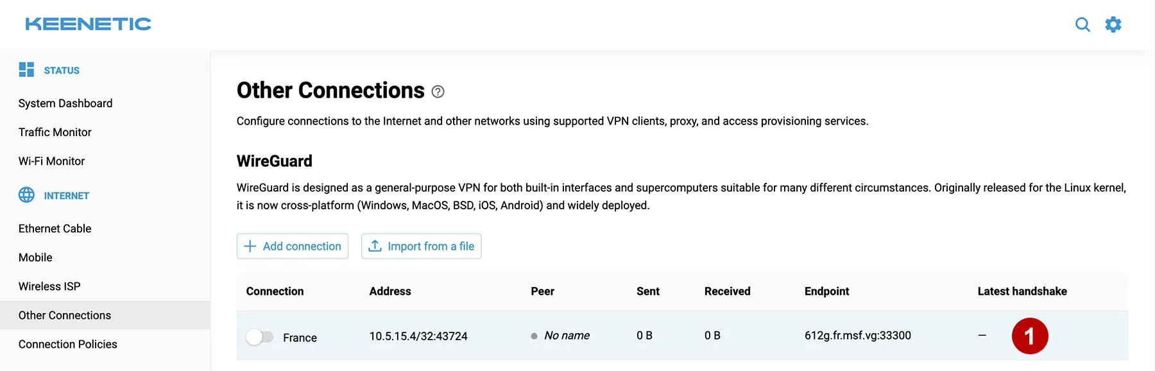The image size is (1155, 371).
Task: Open System Dashboard from the sidebar
Action: point(65,103)
